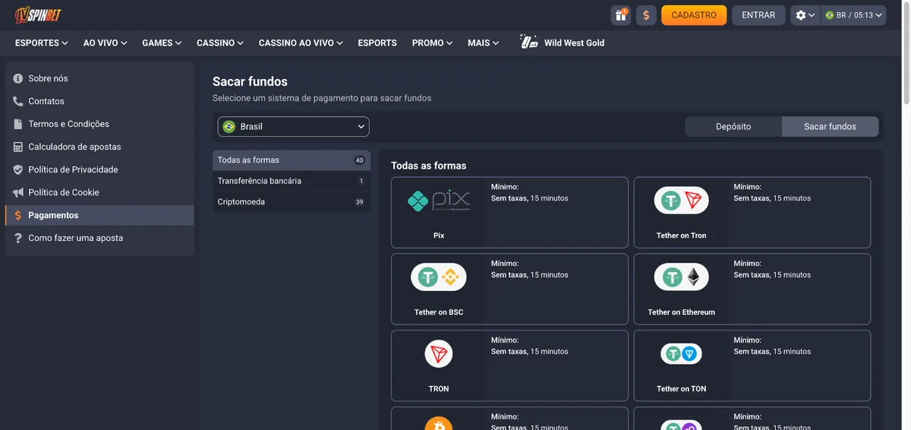Click the TRON logo
Screen dimensions: 911x430
pyautogui.click(x=439, y=354)
